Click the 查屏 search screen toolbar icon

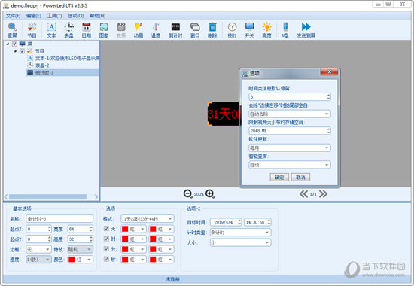pyautogui.click(x=12, y=30)
